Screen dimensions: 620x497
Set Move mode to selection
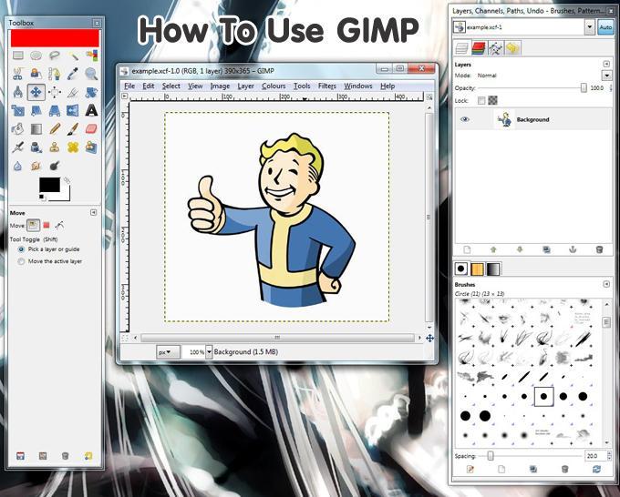[x=46, y=226]
